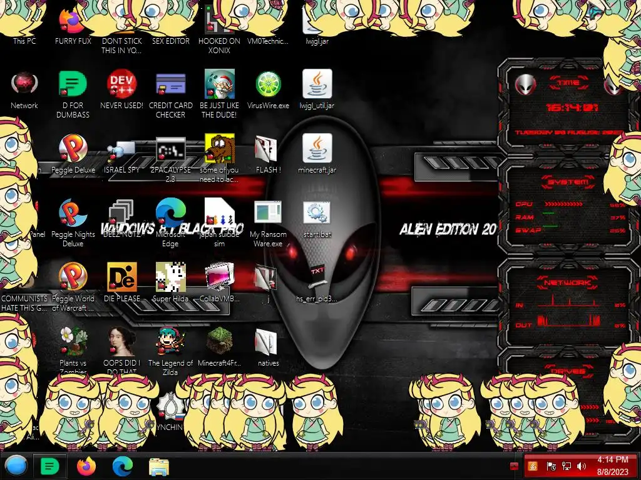Viewport: 641px width, 480px height.
Task: Click the TIME gadget clock readout
Action: point(572,107)
